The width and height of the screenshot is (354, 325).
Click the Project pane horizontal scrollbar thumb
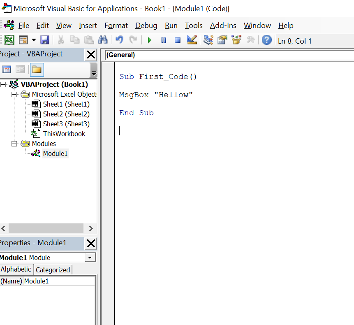tap(46, 229)
